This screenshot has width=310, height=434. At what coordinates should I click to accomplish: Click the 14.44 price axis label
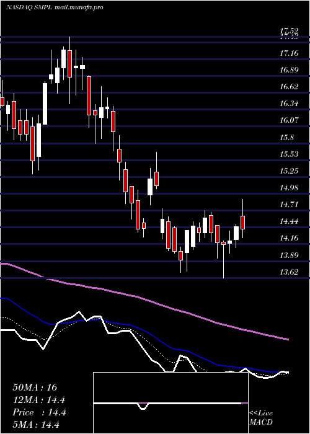pyautogui.click(x=289, y=221)
